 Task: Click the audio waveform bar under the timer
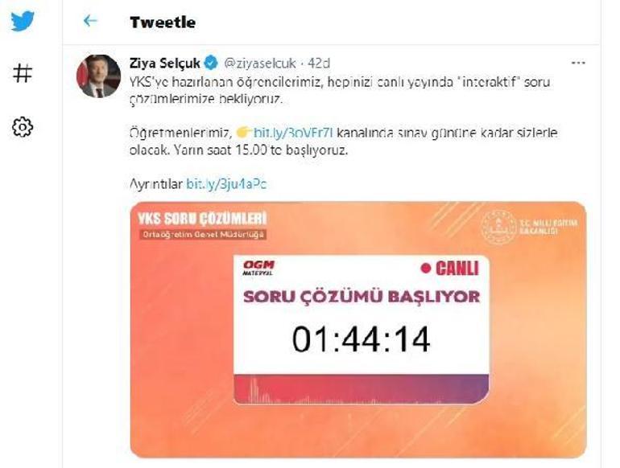[x=361, y=389]
